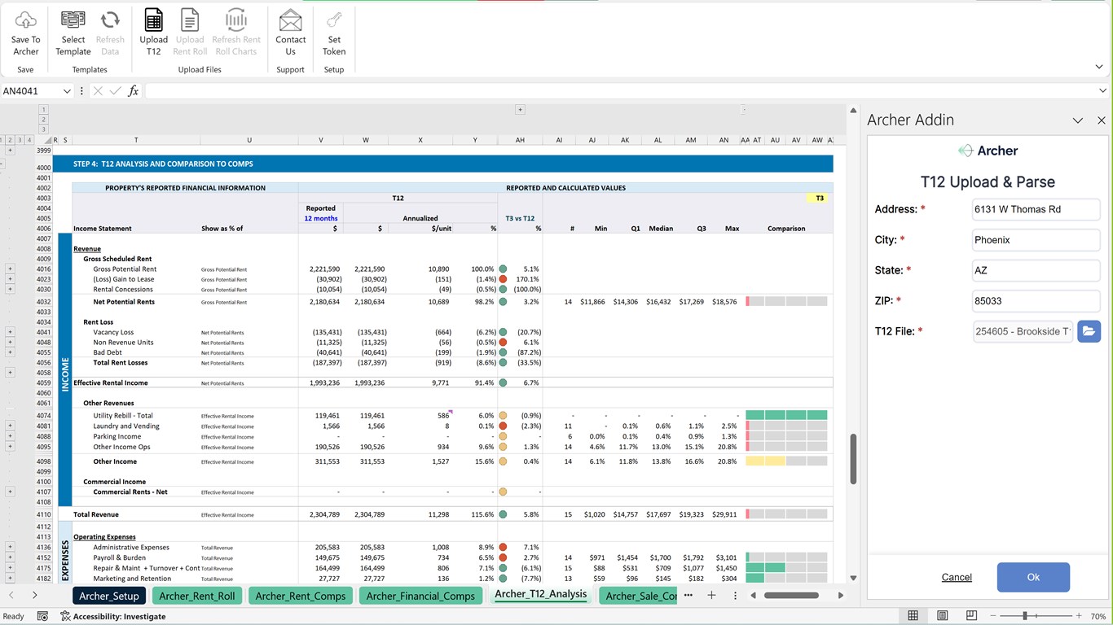The height and width of the screenshot is (625, 1113).
Task: Show column outline level 2
Action: [x=44, y=119]
